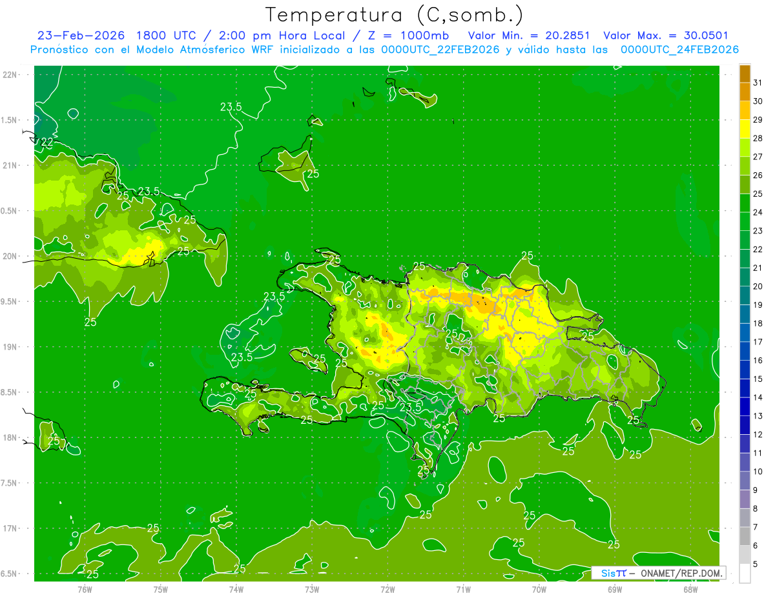Screen dimensions: 775x598
Task: Click the color bar label "29"
Action: point(758,119)
